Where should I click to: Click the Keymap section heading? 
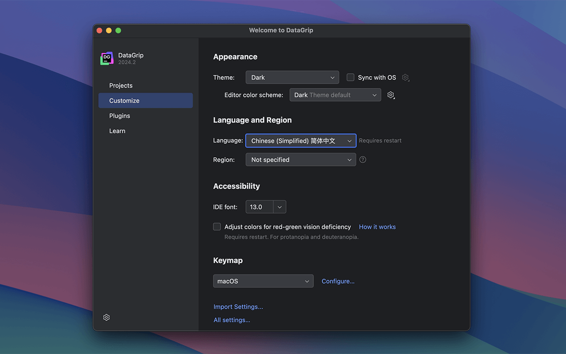228,261
